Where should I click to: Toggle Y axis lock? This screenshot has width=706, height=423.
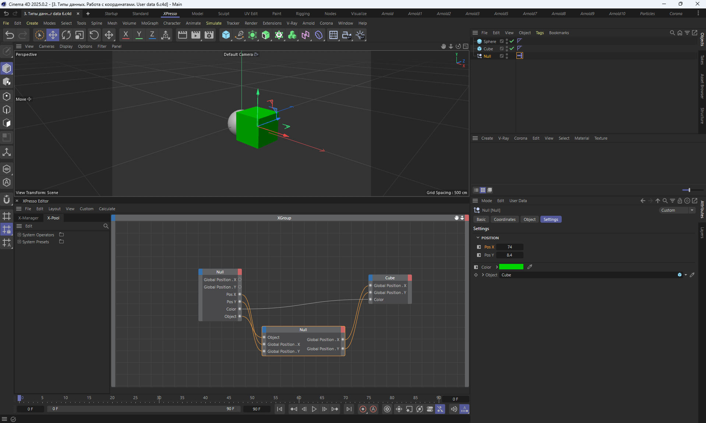coord(139,35)
